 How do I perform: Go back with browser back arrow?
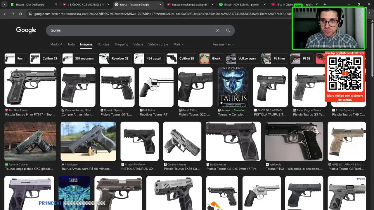click(x=5, y=14)
